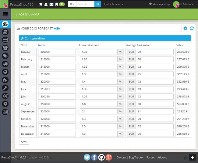Open the Advanced Parameters gears sidebar icon
The height and width of the screenshot is (163, 198).
pyautogui.click(x=5, y=96)
